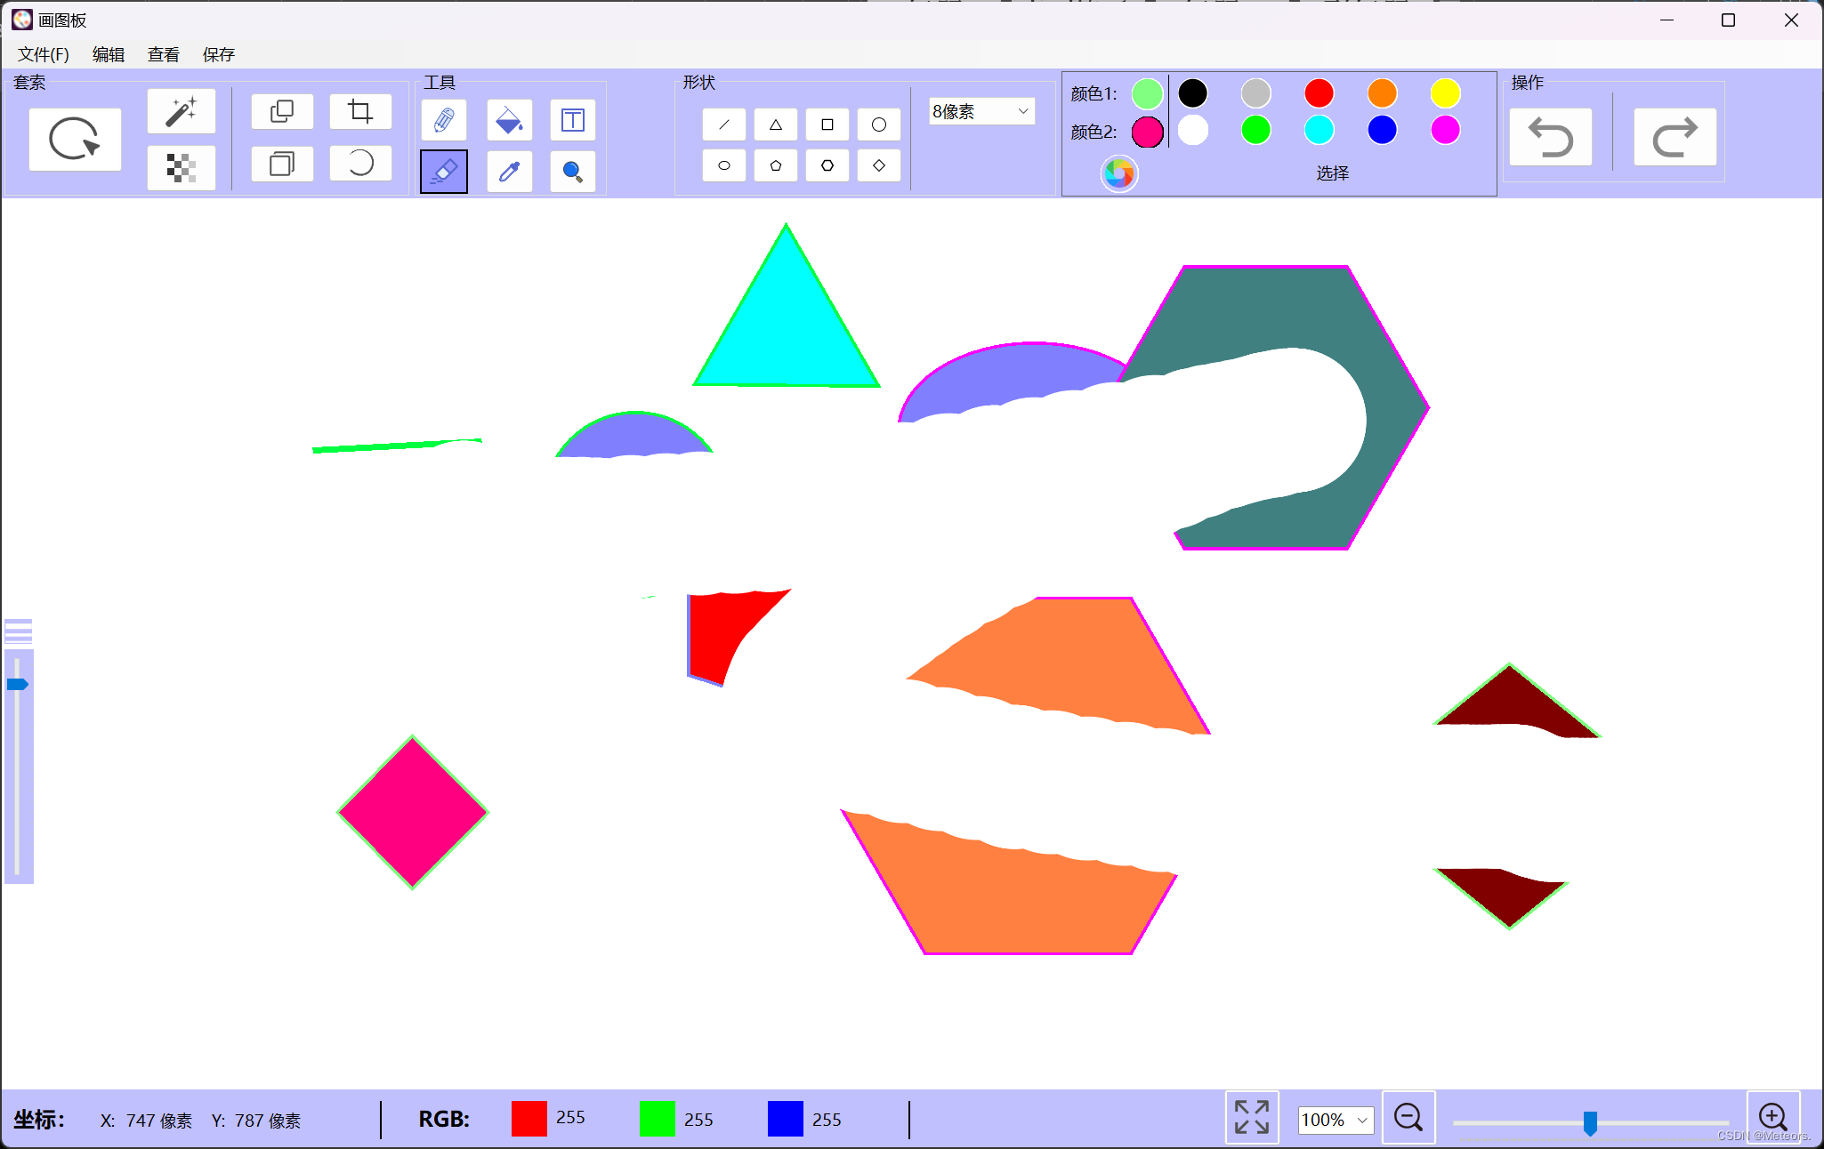Click the magic wand tool
1824x1149 pixels.
[x=181, y=112]
